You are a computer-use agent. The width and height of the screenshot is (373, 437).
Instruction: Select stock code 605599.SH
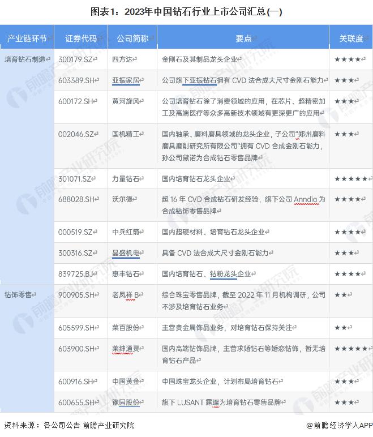click(x=76, y=328)
